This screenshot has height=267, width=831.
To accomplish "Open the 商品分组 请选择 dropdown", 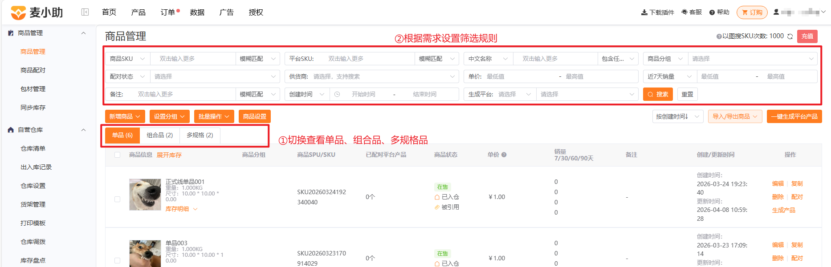I will point(752,59).
